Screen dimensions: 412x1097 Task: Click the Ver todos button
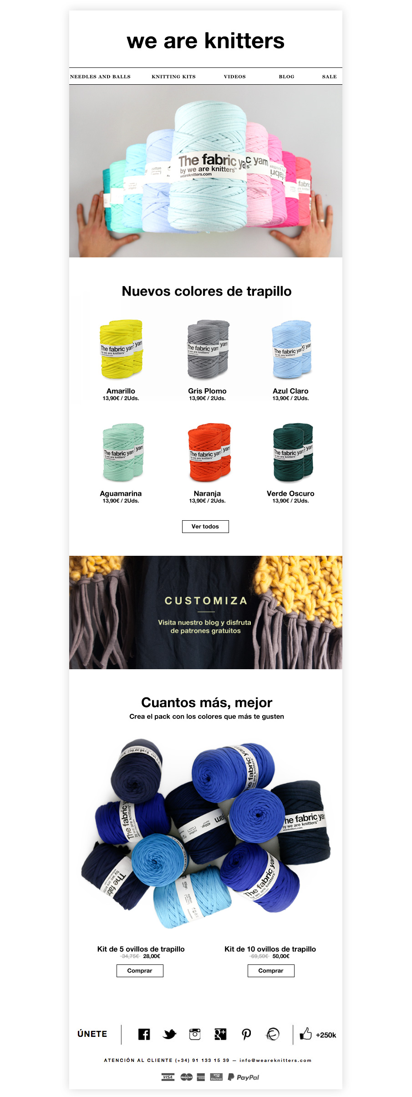pos(205,526)
